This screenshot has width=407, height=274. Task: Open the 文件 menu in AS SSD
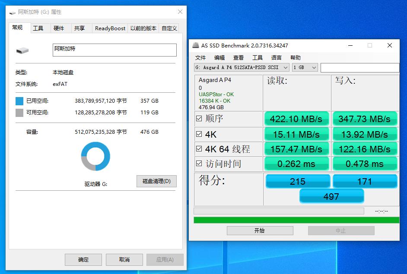click(200, 57)
